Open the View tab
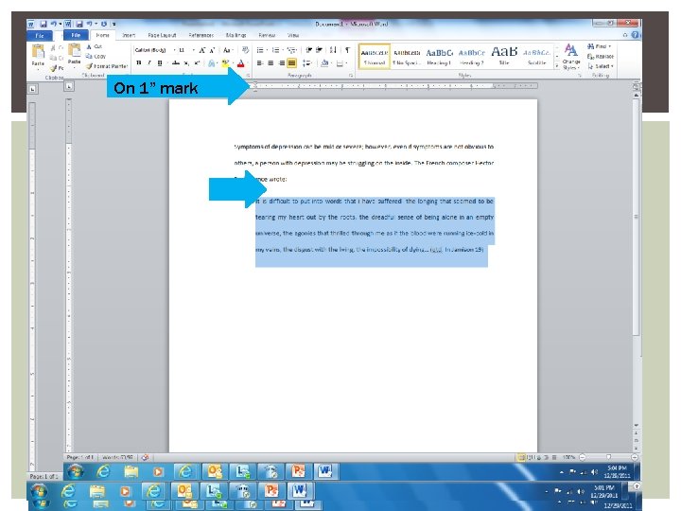The height and width of the screenshot is (511, 681). pyautogui.click(x=293, y=35)
